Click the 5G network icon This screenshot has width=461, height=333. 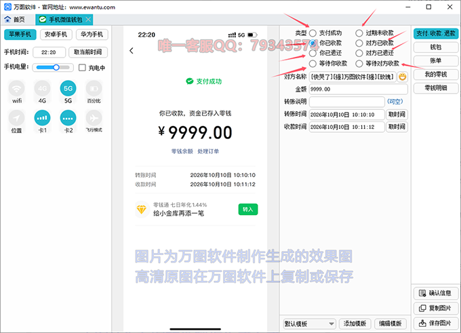pyautogui.click(x=68, y=88)
